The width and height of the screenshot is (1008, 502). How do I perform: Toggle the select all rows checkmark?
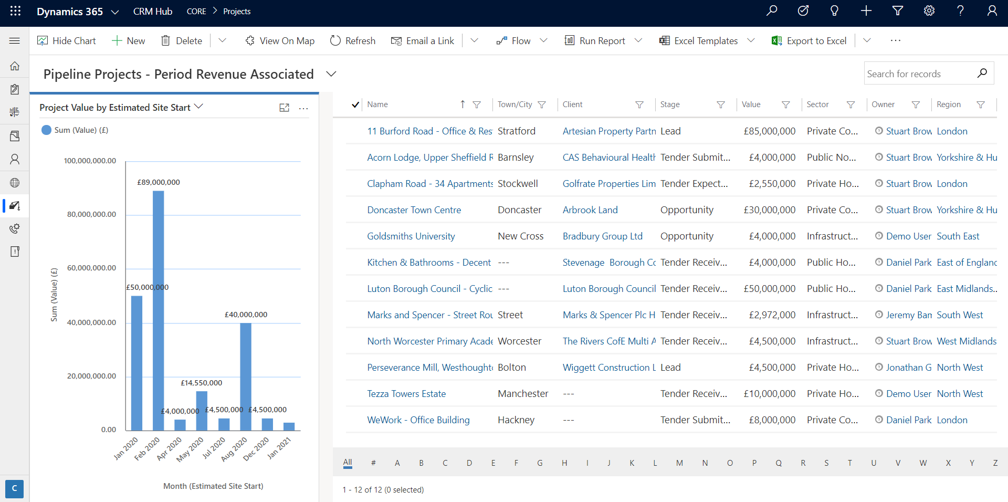355,104
